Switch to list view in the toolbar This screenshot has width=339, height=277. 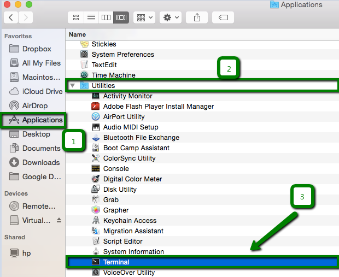91,17
